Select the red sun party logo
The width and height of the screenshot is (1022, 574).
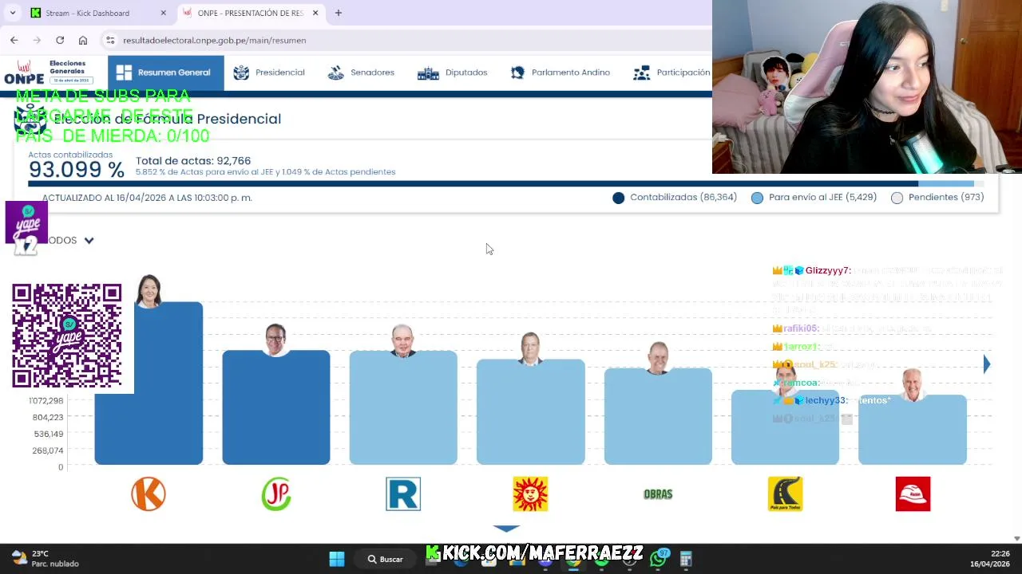coord(531,494)
